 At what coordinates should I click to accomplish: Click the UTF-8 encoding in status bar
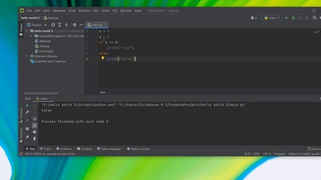coord(267,154)
